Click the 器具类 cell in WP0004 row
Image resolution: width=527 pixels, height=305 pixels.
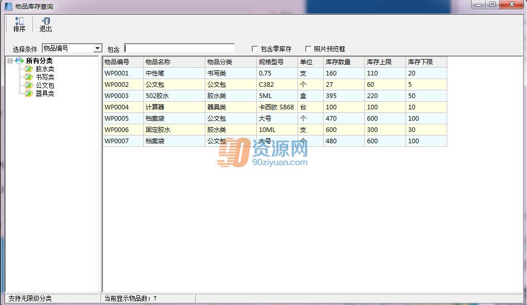pos(231,107)
